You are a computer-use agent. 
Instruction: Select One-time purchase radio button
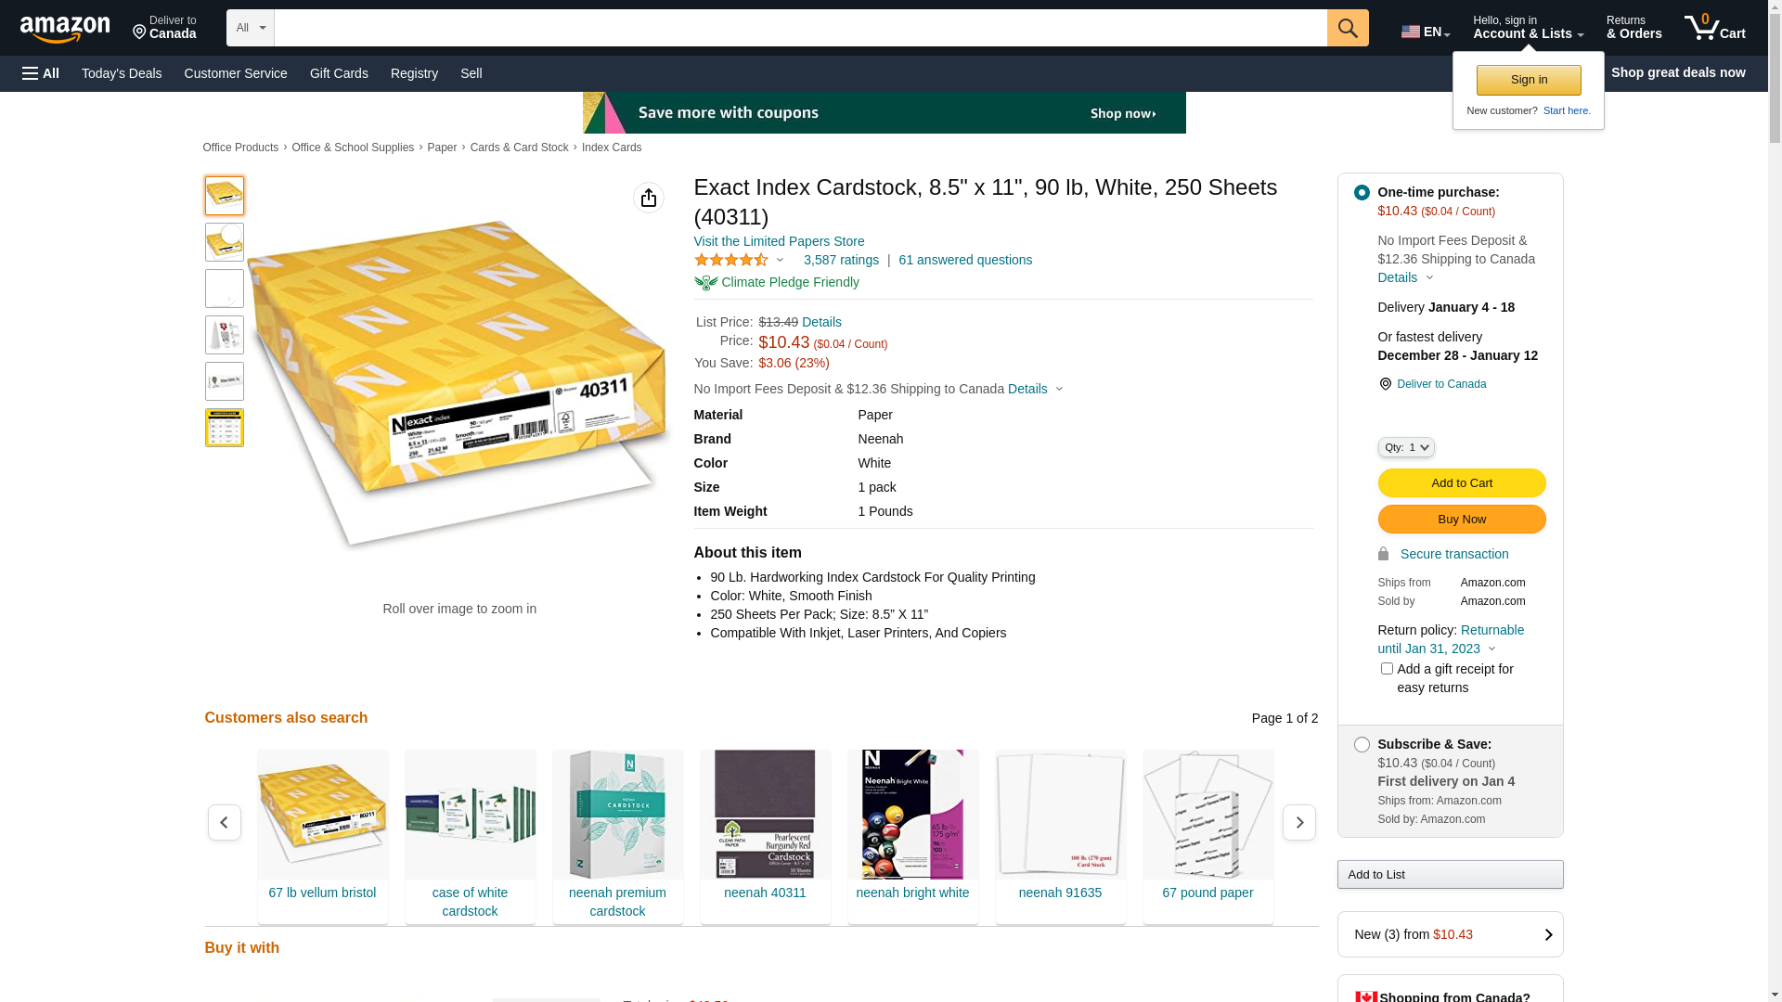pos(1362,193)
